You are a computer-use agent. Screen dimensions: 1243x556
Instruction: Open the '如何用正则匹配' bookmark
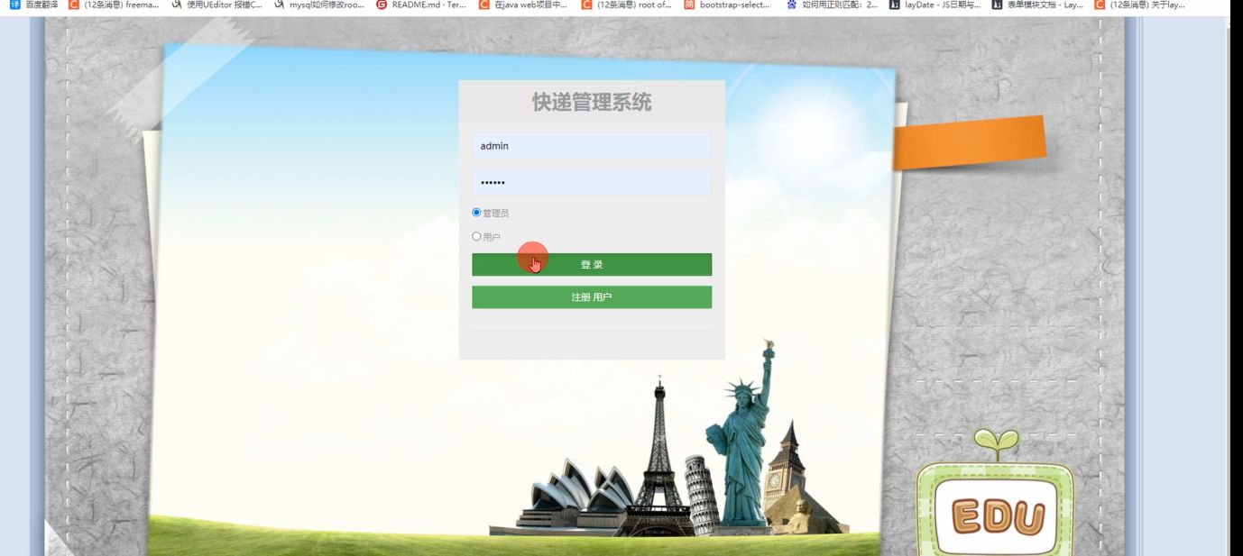pyautogui.click(x=832, y=5)
